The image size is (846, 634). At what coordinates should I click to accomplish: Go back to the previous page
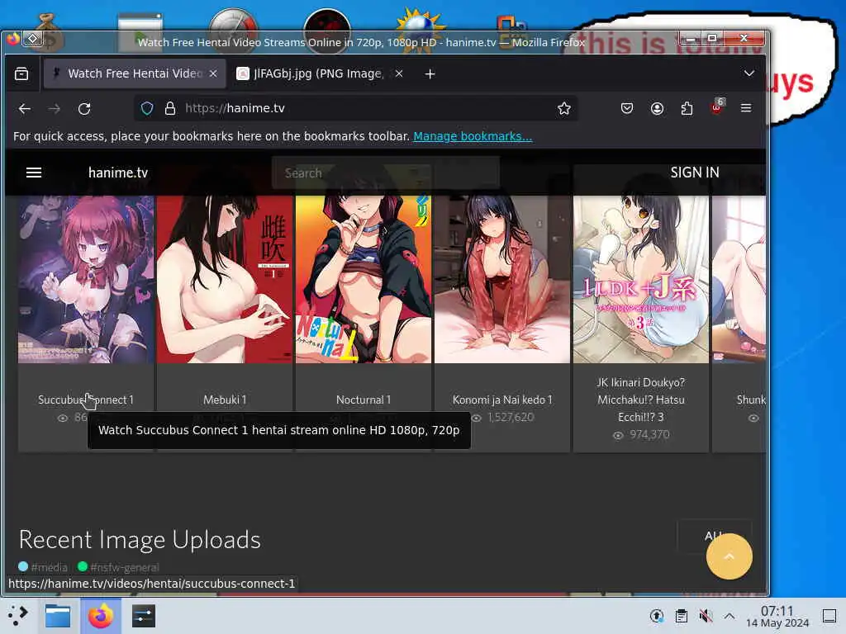24,109
